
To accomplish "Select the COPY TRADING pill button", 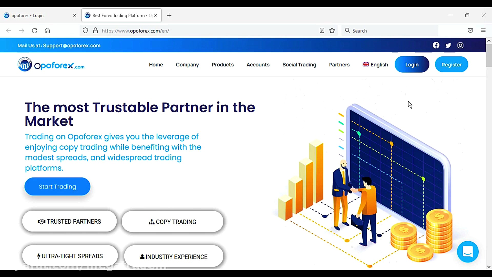I will tap(172, 222).
